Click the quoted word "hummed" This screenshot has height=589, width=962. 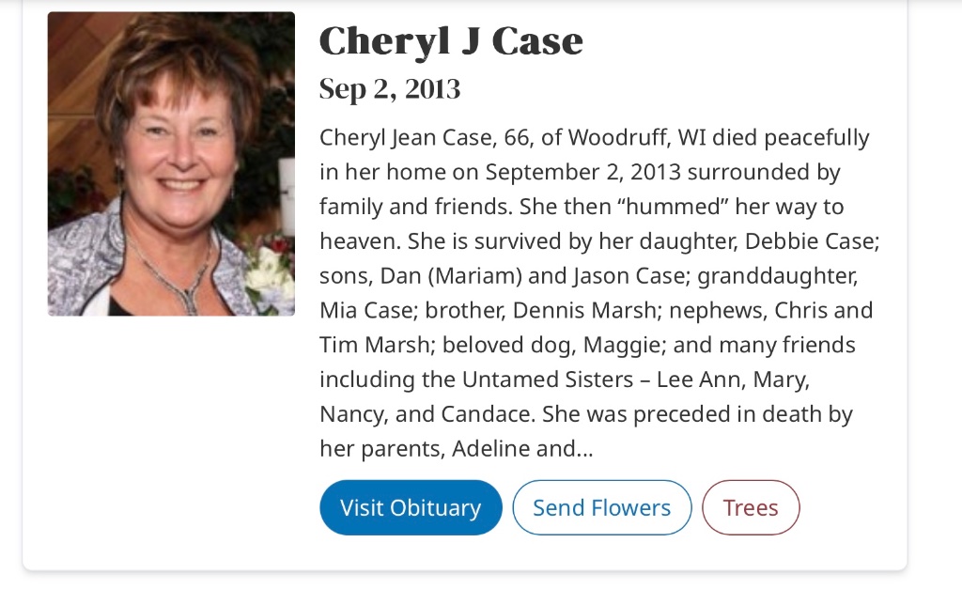point(674,207)
